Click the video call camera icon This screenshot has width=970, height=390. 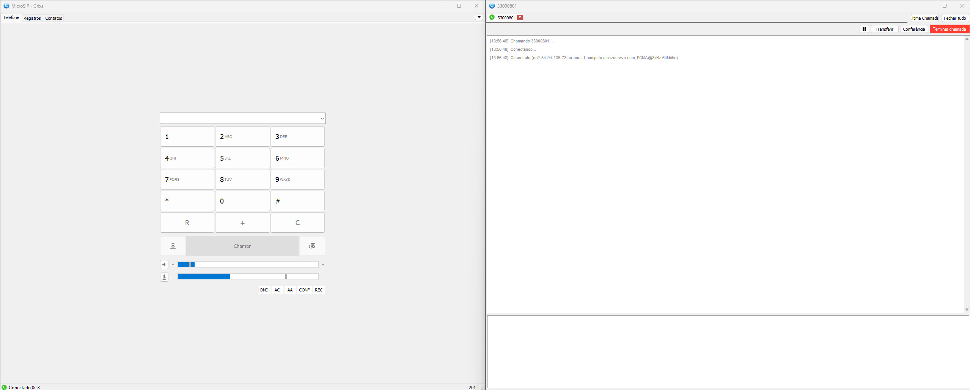(173, 246)
